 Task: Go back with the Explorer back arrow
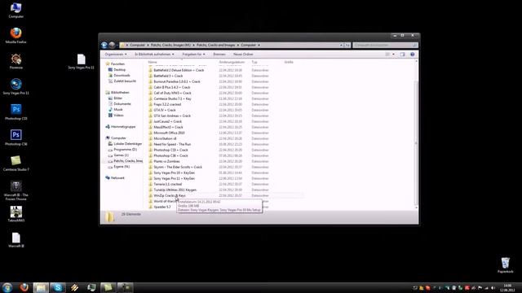tap(104, 45)
